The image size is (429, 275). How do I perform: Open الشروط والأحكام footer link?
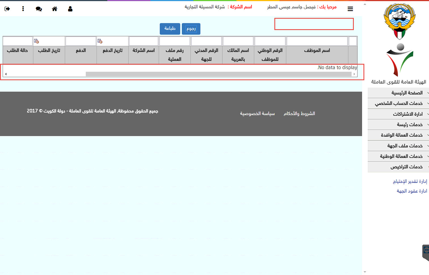point(299,113)
